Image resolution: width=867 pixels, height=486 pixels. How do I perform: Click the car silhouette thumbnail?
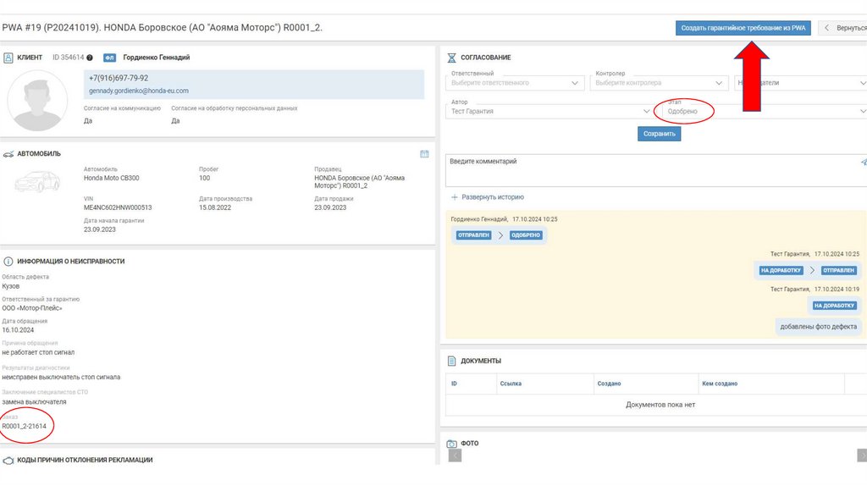click(37, 182)
